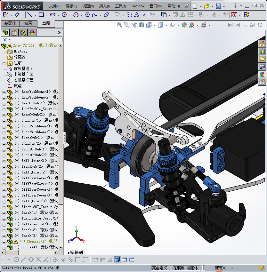The width and height of the screenshot is (267, 272).
Task: Open the 工具(T) menu
Action: point(120,6)
